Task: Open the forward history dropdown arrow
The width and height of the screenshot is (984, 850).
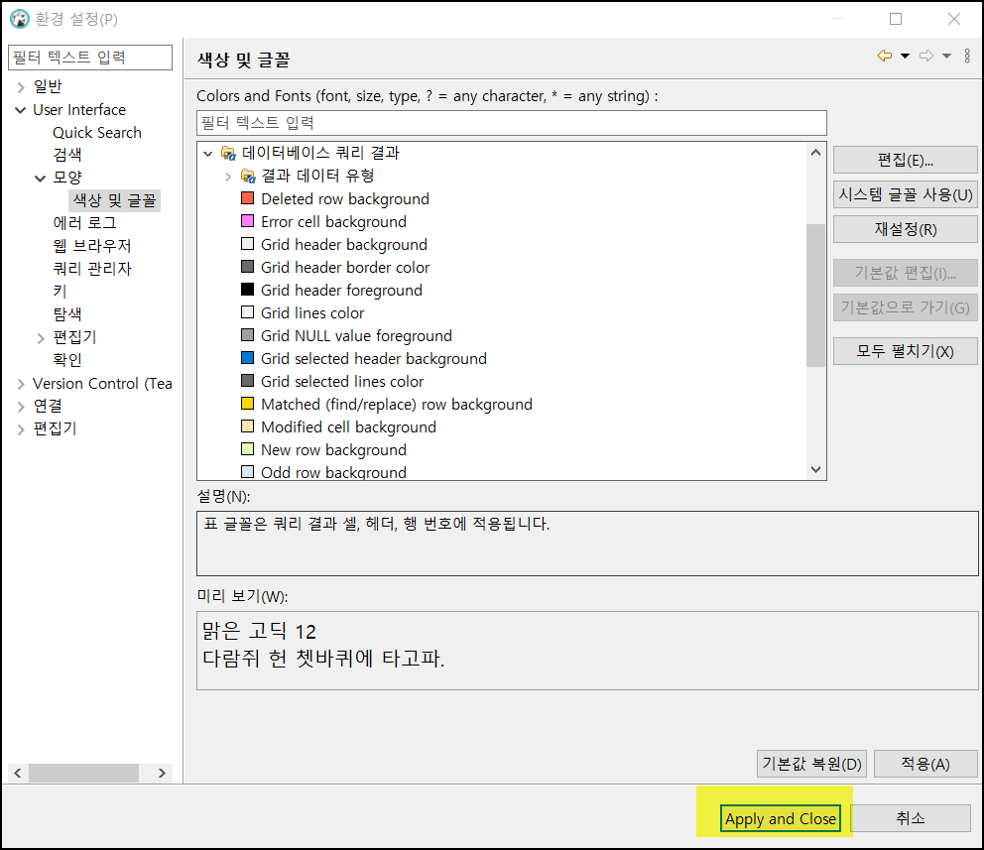Action: pos(946,56)
